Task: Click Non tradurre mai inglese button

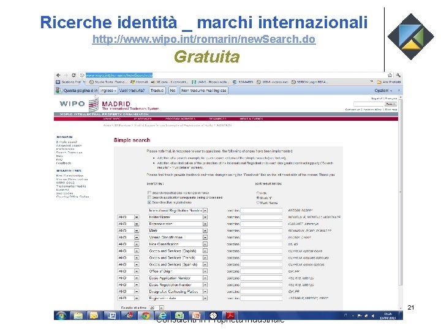Action: pos(204,90)
